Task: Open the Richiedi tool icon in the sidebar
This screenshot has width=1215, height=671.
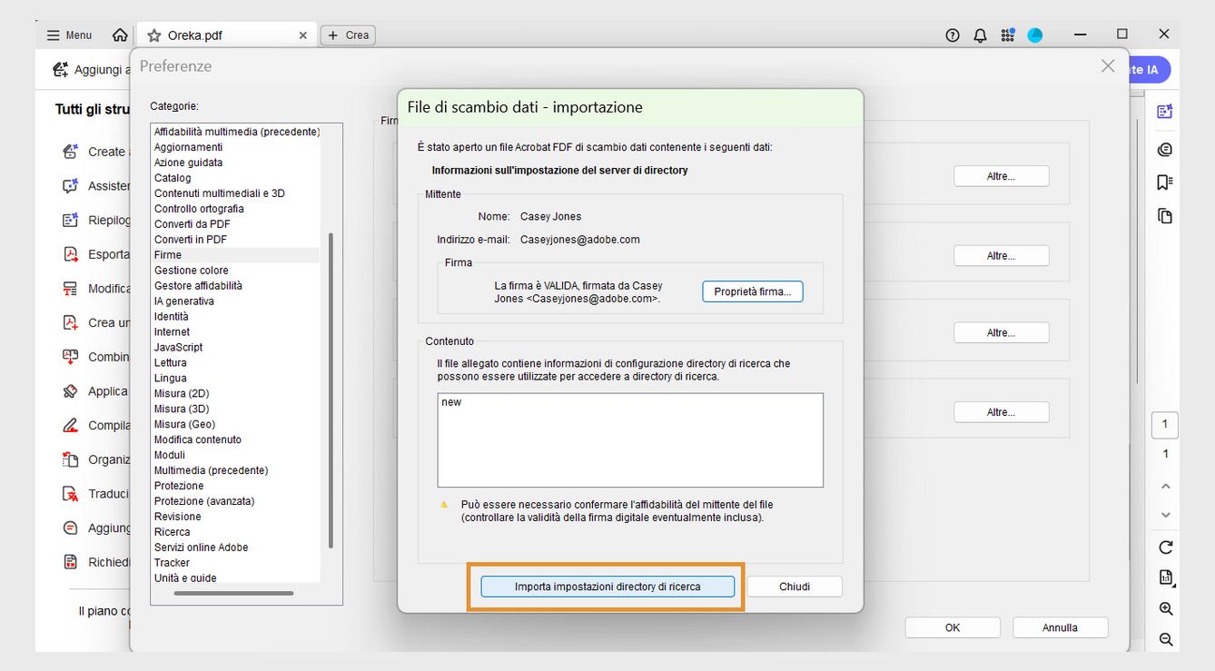Action: 70,562
